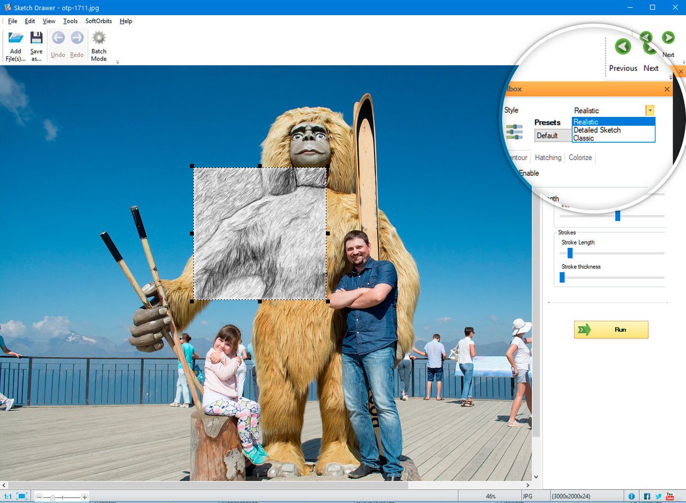686x503 pixels.
Task: Open the Presets adjustment icon
Action: coord(514,132)
